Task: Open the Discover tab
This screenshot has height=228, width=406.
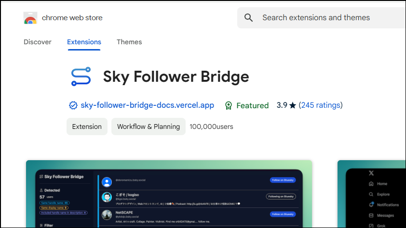Action: [38, 42]
